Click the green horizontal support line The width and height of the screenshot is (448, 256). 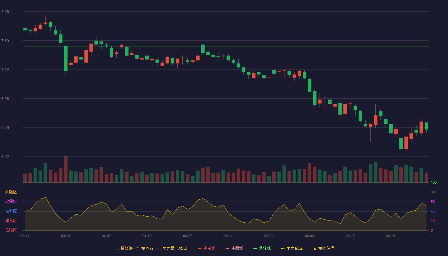coord(227,46)
